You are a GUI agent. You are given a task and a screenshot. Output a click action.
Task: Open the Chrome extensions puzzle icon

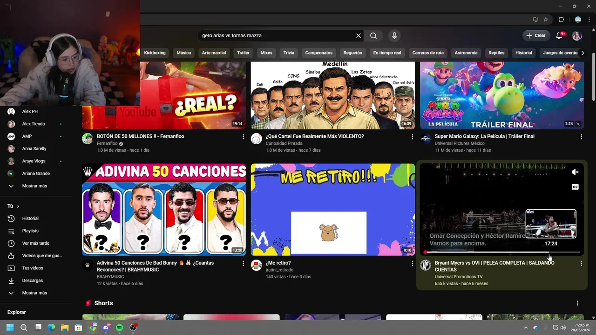point(561,20)
